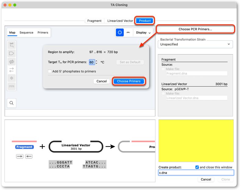
Task: Edit the target Tm value field
Action: (92, 62)
